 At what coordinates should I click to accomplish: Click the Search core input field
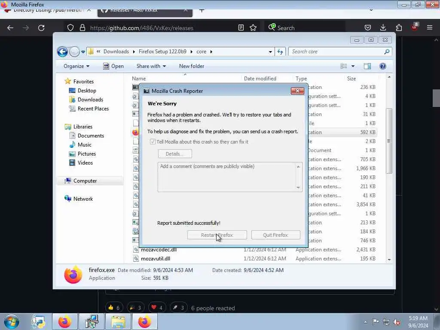(x=340, y=52)
